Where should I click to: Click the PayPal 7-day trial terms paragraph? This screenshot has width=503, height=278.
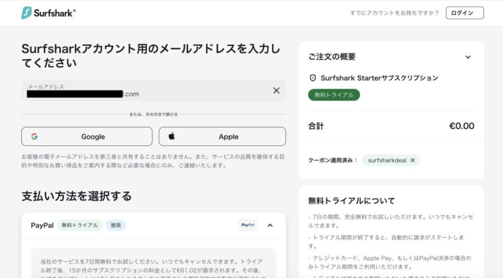click(x=153, y=268)
